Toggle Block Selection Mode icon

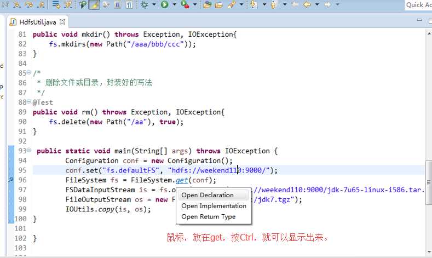(118, 4)
